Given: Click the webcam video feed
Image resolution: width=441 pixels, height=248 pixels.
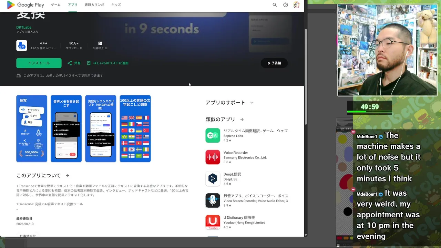Looking at the screenshot, I should 387,50.
